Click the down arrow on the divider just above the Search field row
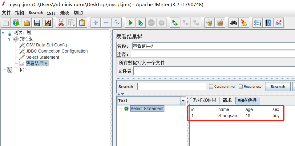The image size is (295, 146). [122, 78]
